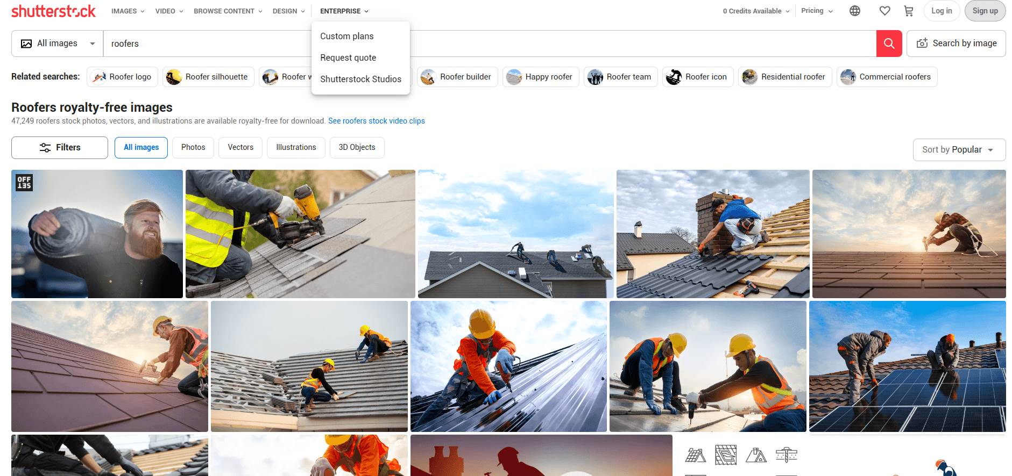
Task: Open the two roofers on damaged roof photo
Action: pyautogui.click(x=309, y=366)
